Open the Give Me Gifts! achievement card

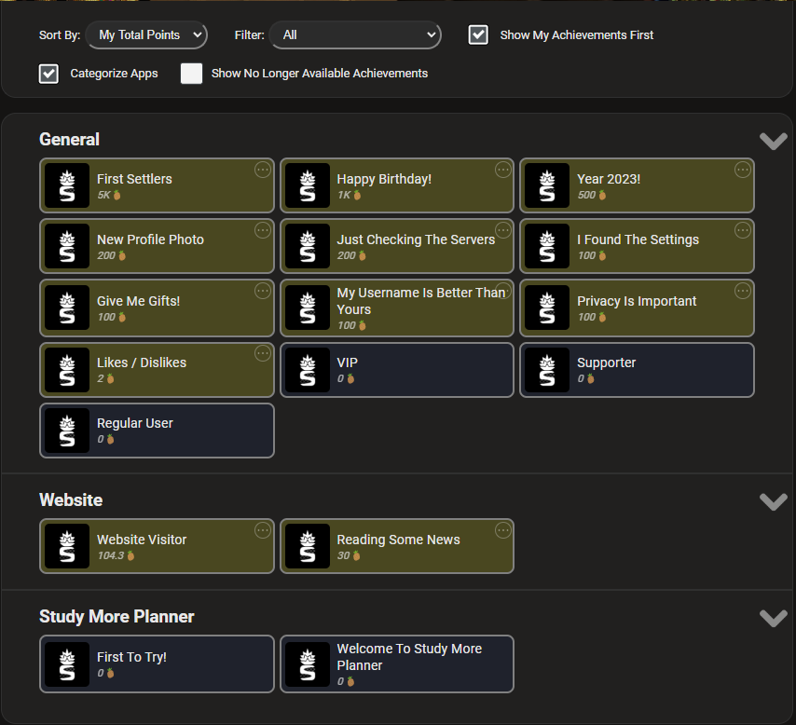(x=158, y=308)
